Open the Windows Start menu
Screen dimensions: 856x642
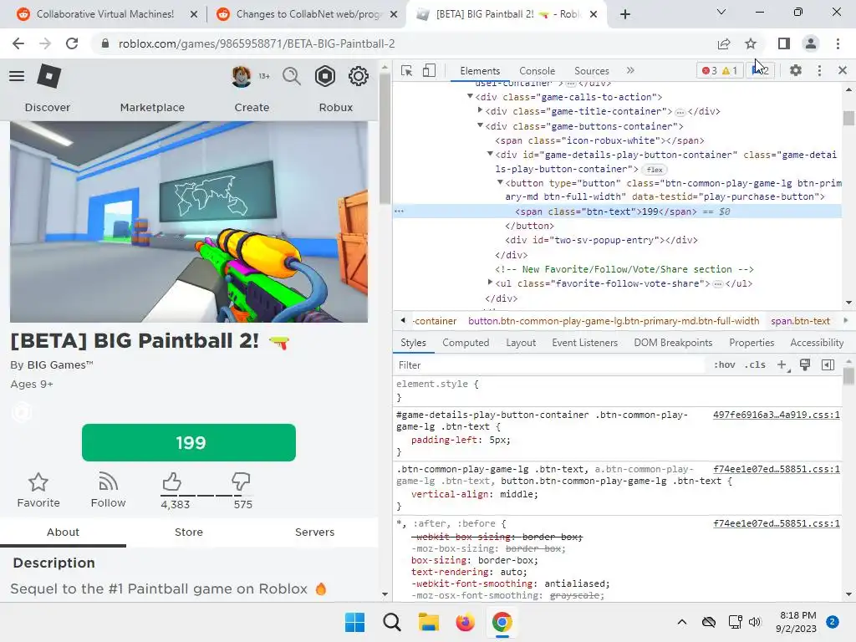pyautogui.click(x=354, y=622)
